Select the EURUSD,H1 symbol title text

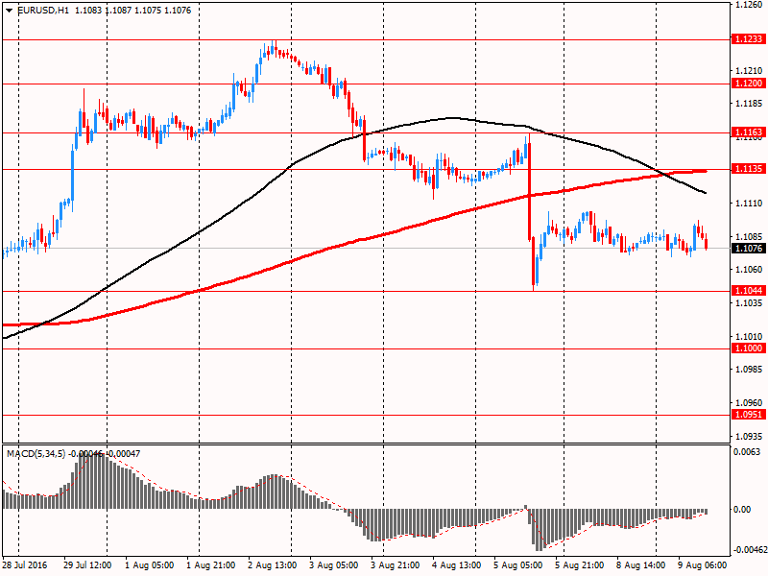point(42,11)
